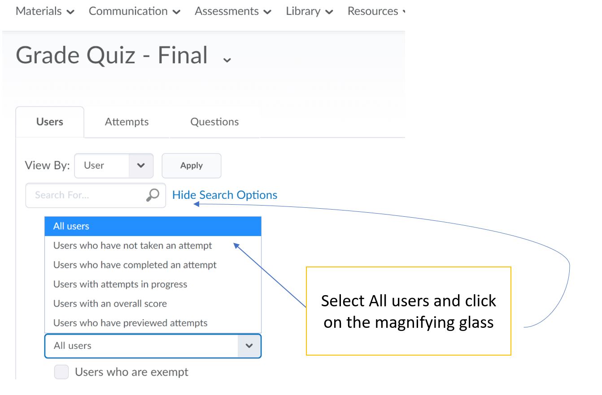
Task: Open the Assessments menu
Action: coord(233,12)
